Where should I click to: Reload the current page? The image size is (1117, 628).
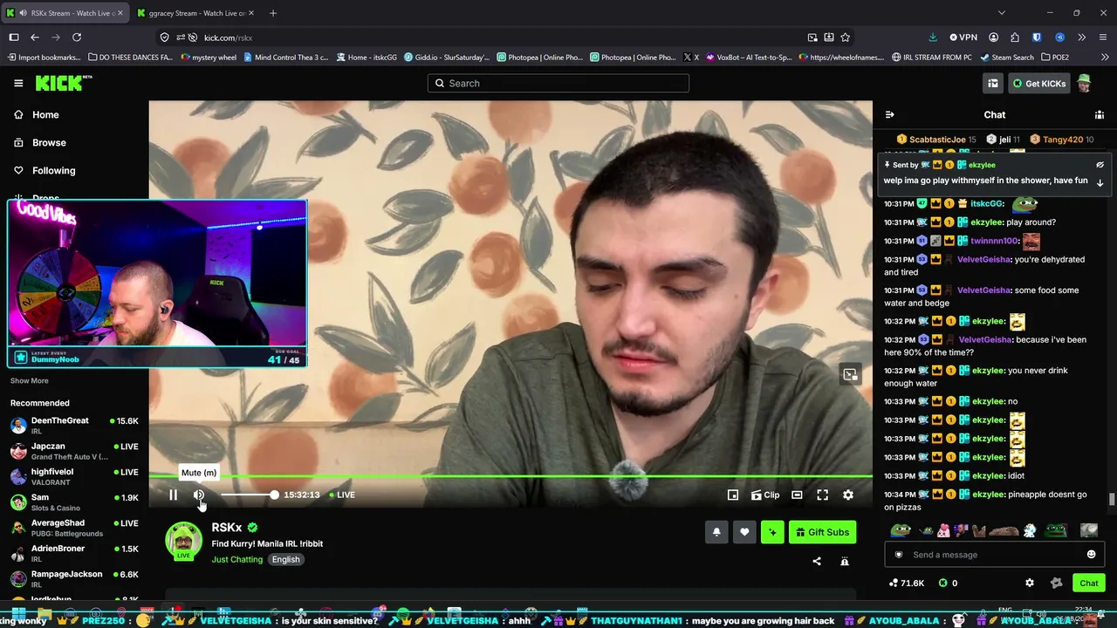point(77,38)
